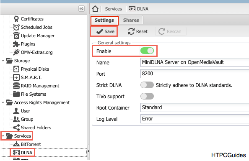Collapse the Storage tree section
Screen dimensions: 249x161
pyautogui.click(x=3, y=61)
